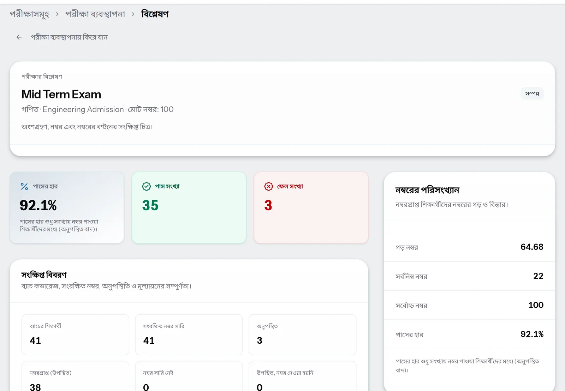Click the অংশগ্রহণ, নম্বর description line

coord(87,127)
